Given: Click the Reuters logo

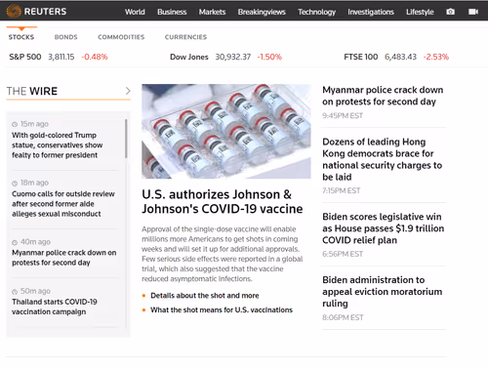Looking at the screenshot, I should pos(36,11).
